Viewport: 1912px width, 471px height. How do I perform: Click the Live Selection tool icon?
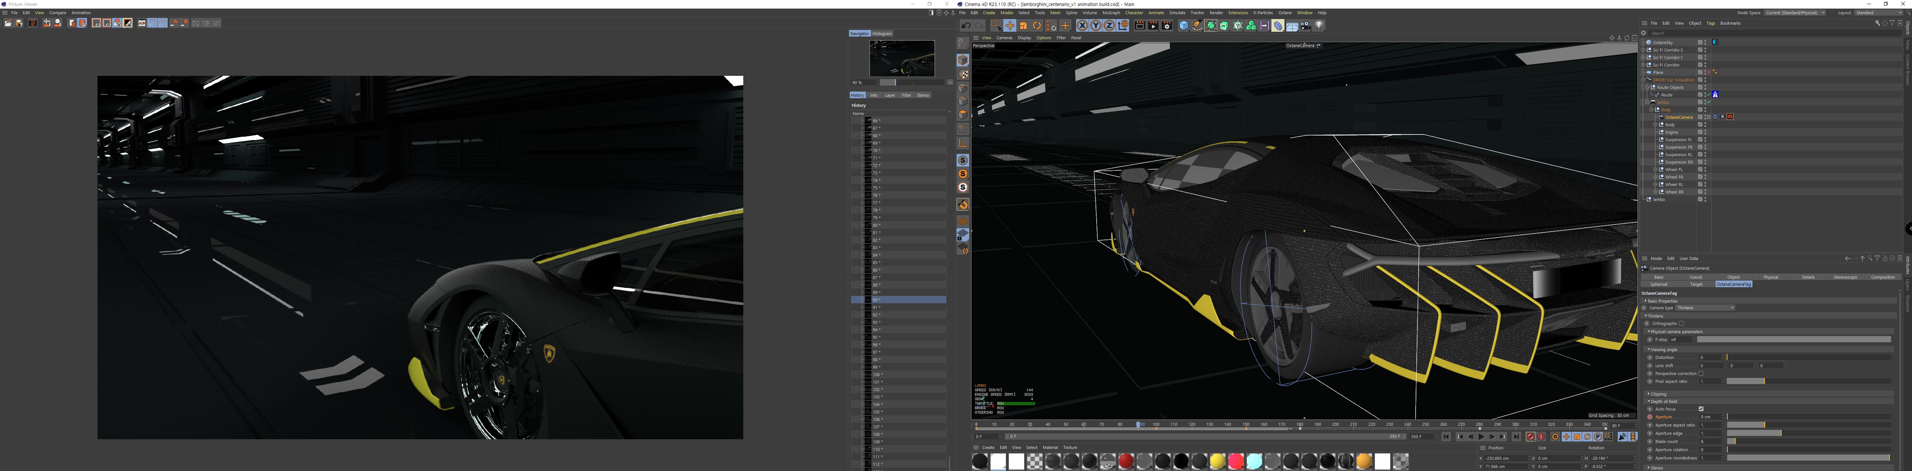point(996,25)
